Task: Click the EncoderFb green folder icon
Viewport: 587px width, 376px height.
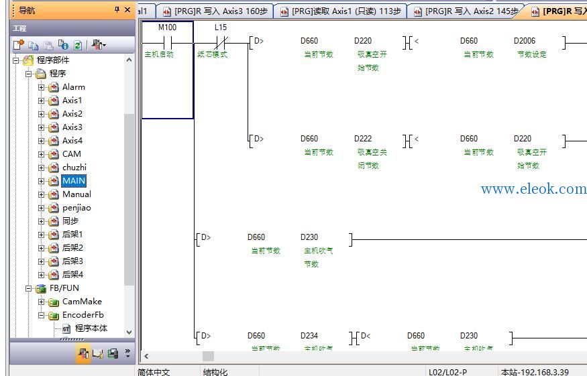Action: click(x=54, y=316)
